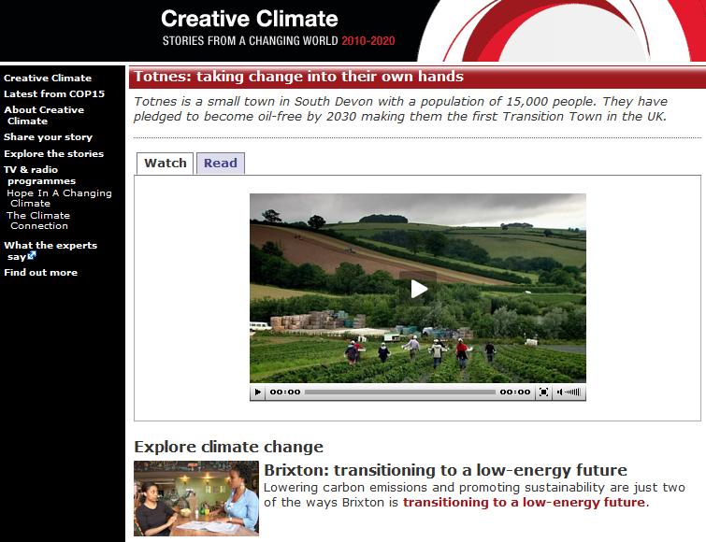The height and width of the screenshot is (542, 706).
Task: Click the 'Explore climate change' heading
Action: pyautogui.click(x=229, y=447)
